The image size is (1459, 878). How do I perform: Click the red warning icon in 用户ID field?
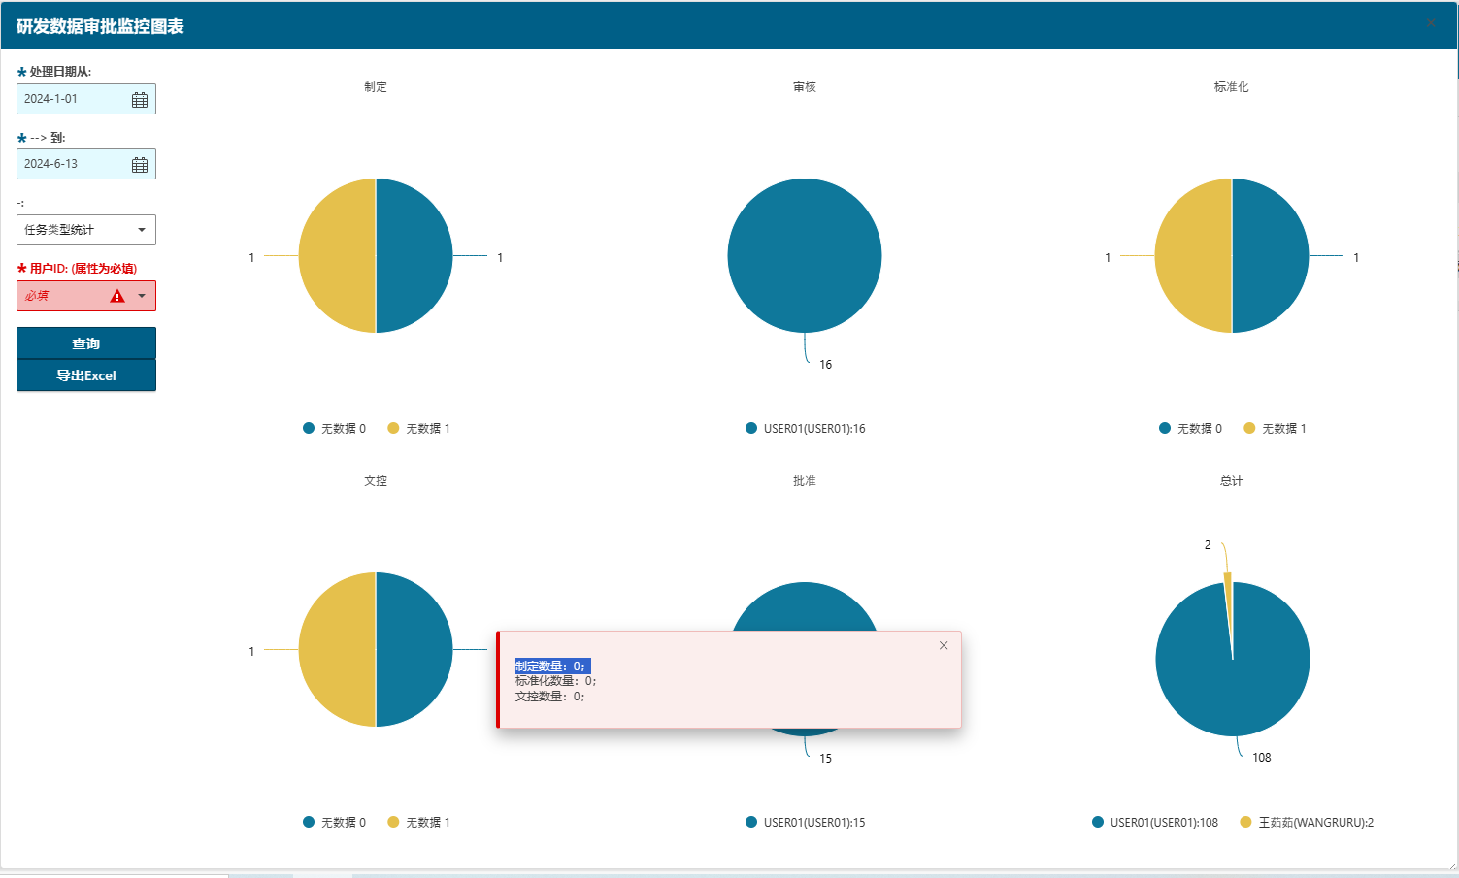tap(117, 296)
